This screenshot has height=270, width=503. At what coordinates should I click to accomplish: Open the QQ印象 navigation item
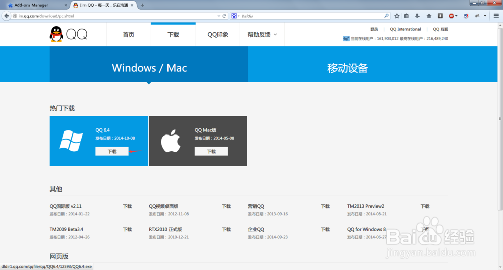pos(218,35)
